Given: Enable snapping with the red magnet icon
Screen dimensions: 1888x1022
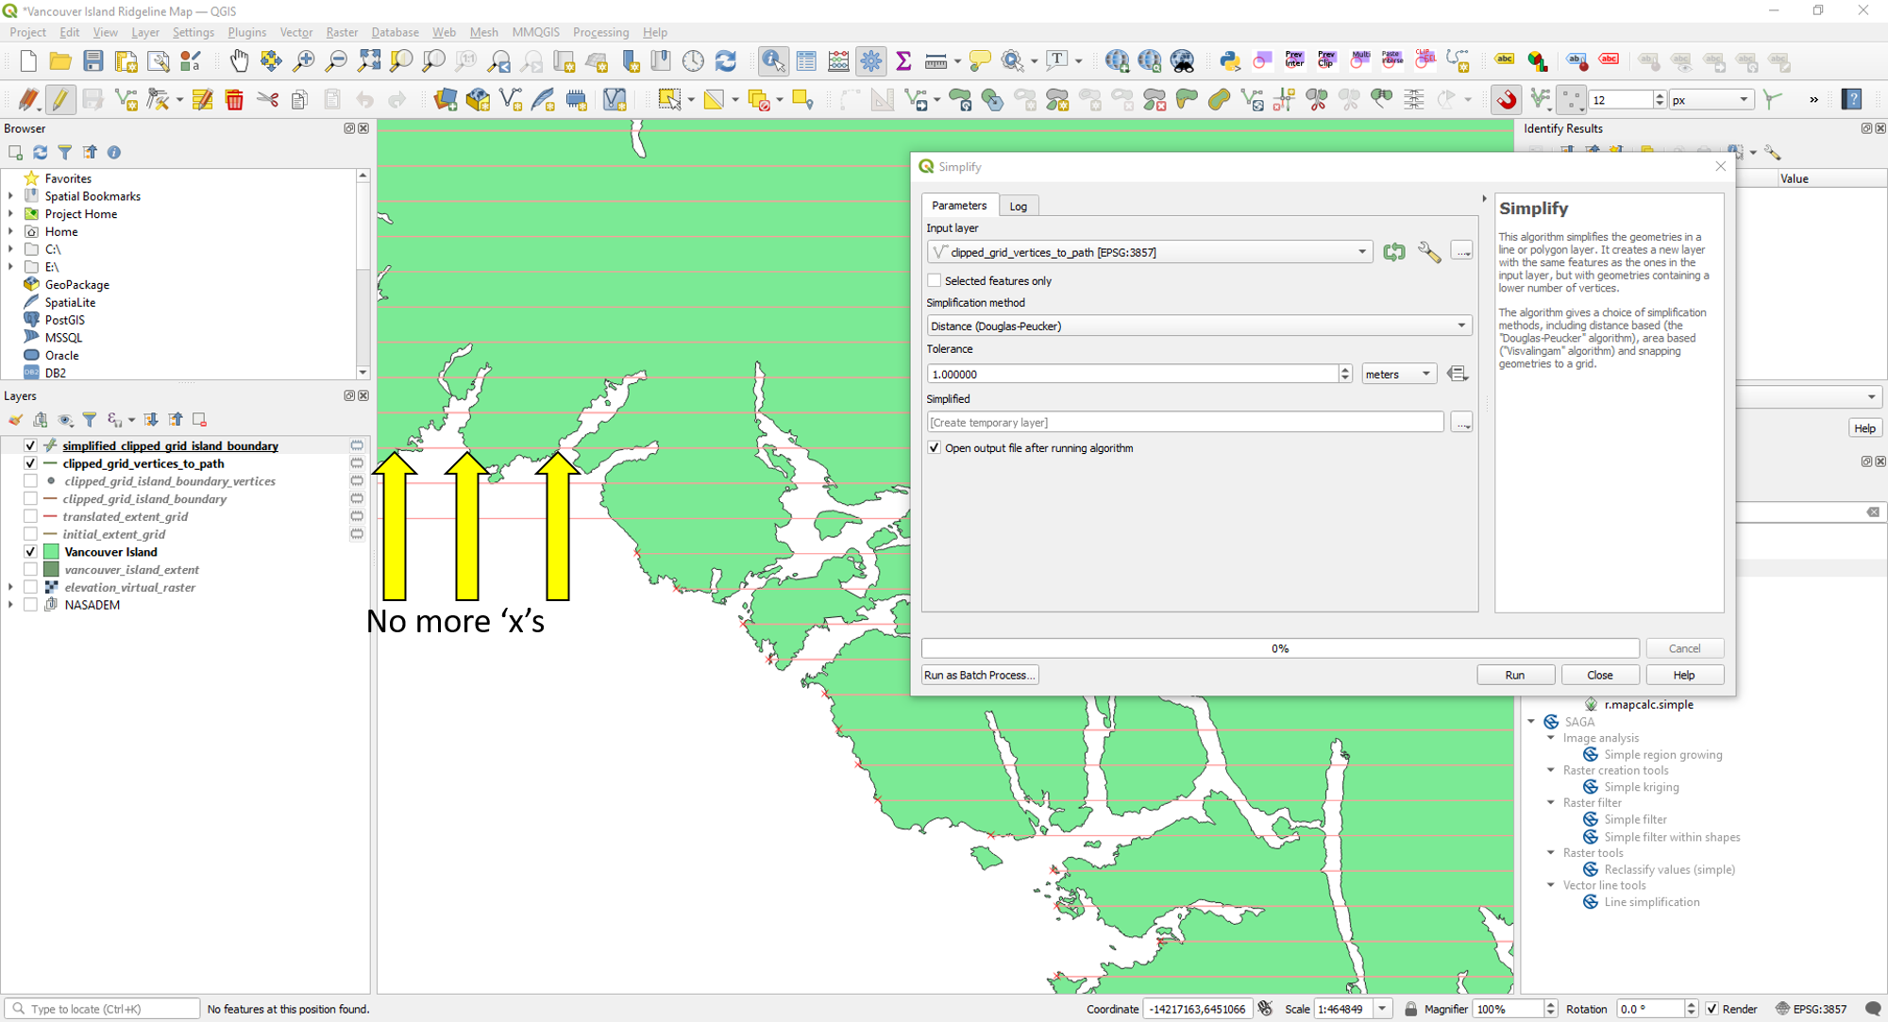Looking at the screenshot, I should 1507,99.
